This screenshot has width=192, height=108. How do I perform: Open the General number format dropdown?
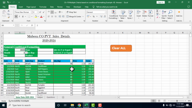[105, 12]
